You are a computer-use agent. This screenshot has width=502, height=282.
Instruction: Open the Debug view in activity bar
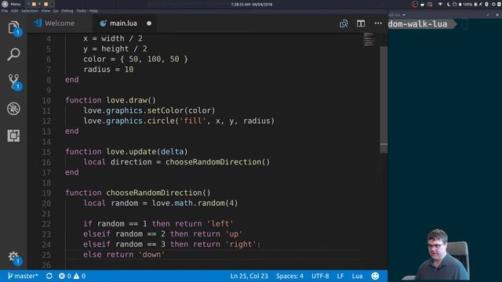13,109
